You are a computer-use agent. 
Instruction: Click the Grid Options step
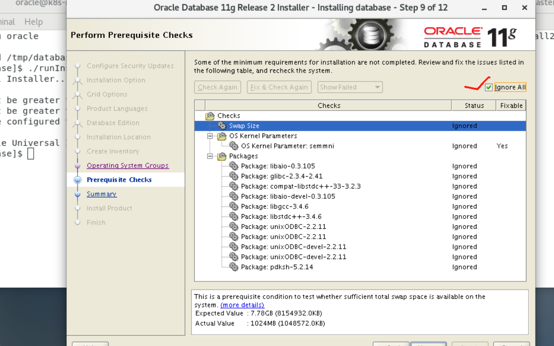click(107, 94)
